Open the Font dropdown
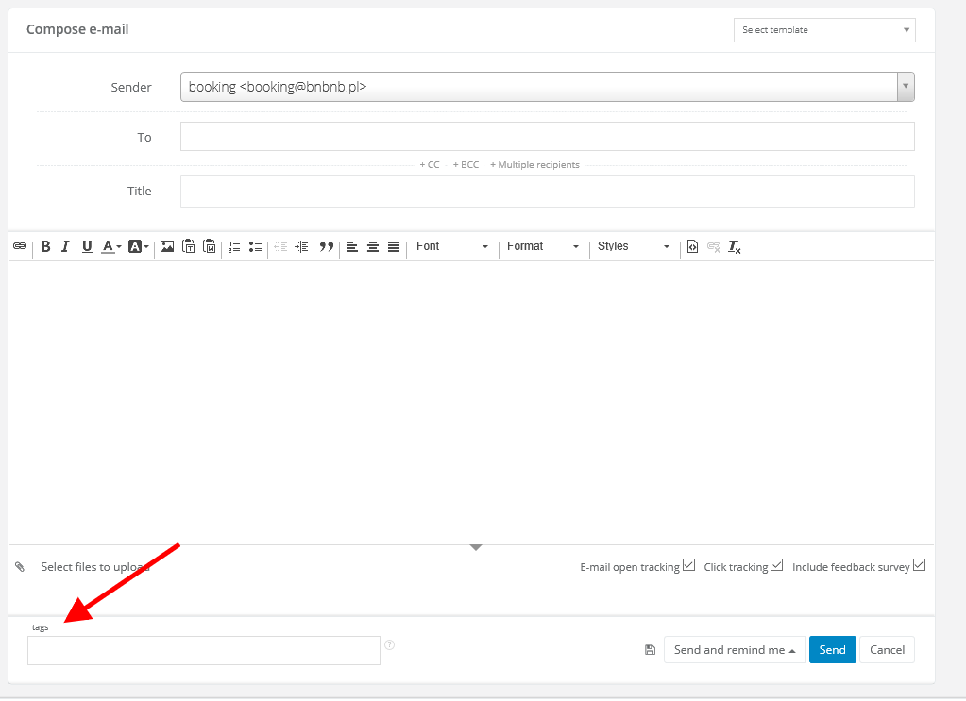Image resolution: width=966 pixels, height=701 pixels. pyautogui.click(x=453, y=246)
